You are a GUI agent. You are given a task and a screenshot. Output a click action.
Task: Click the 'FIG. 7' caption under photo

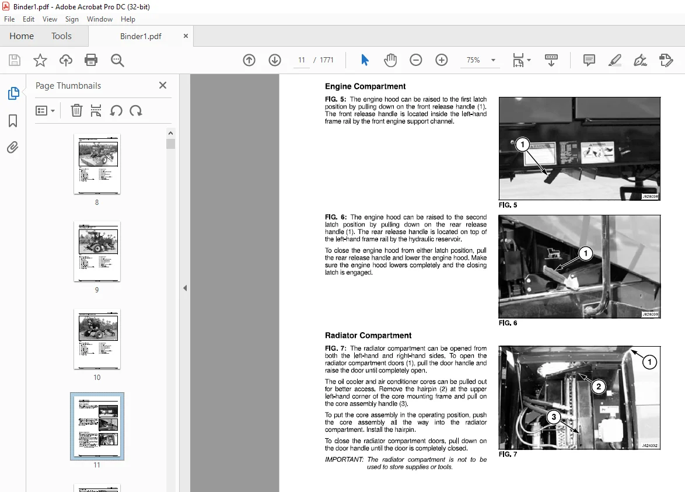pyautogui.click(x=508, y=454)
